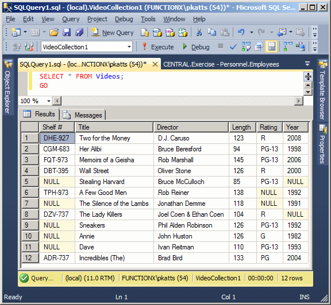Click the Open File folder icon
Image resolution: width=331 pixels, height=305 pixels.
pos(54,33)
